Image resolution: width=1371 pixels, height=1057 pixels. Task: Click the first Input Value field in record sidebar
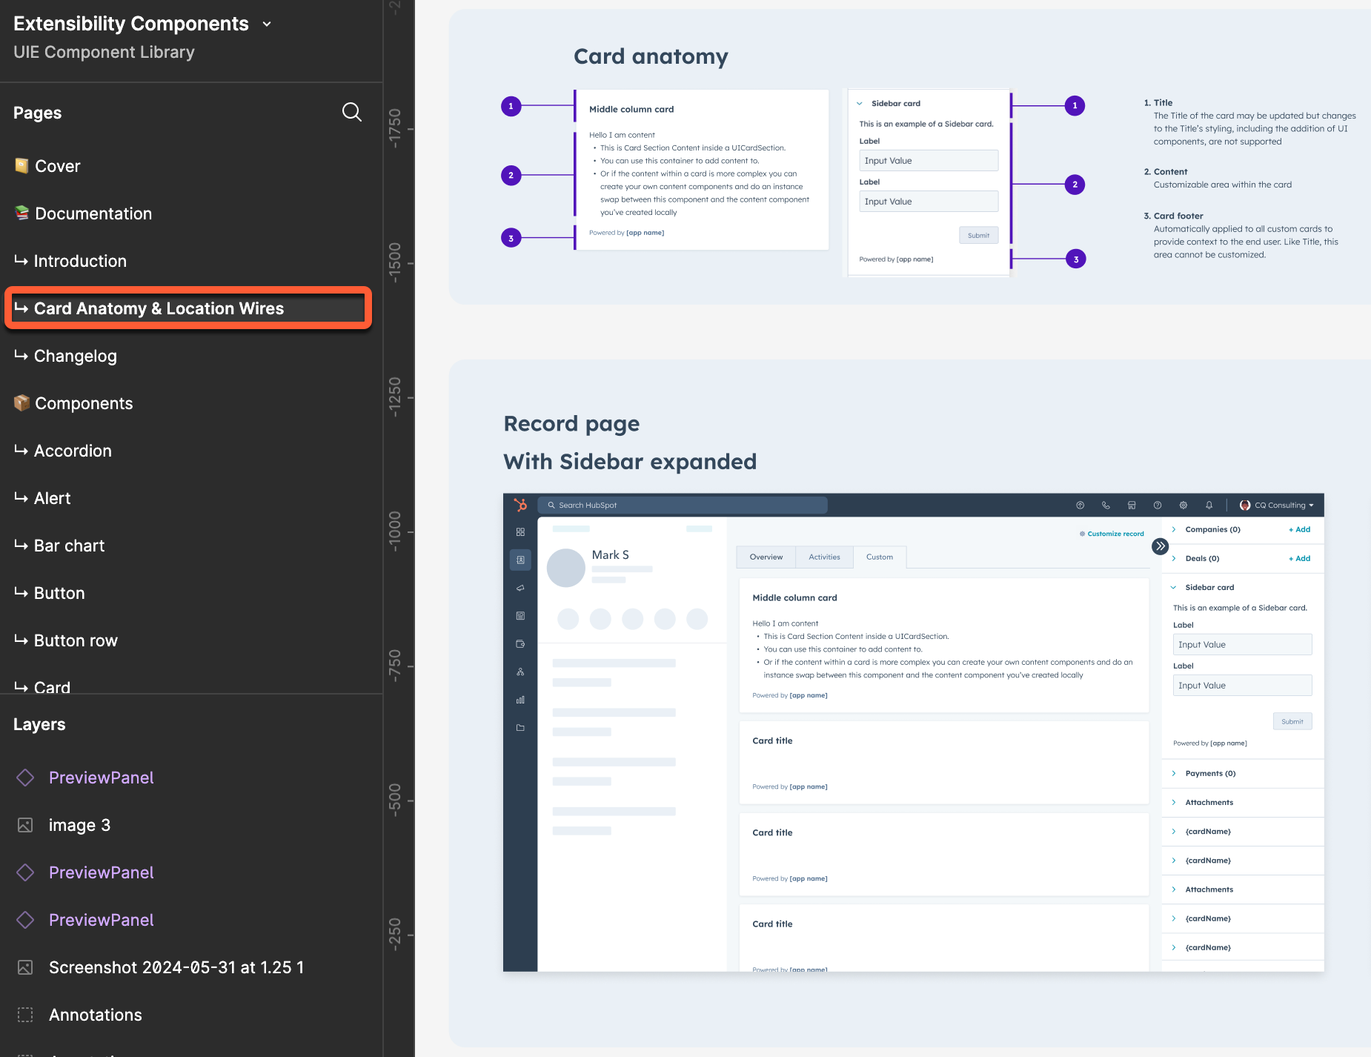(1242, 644)
